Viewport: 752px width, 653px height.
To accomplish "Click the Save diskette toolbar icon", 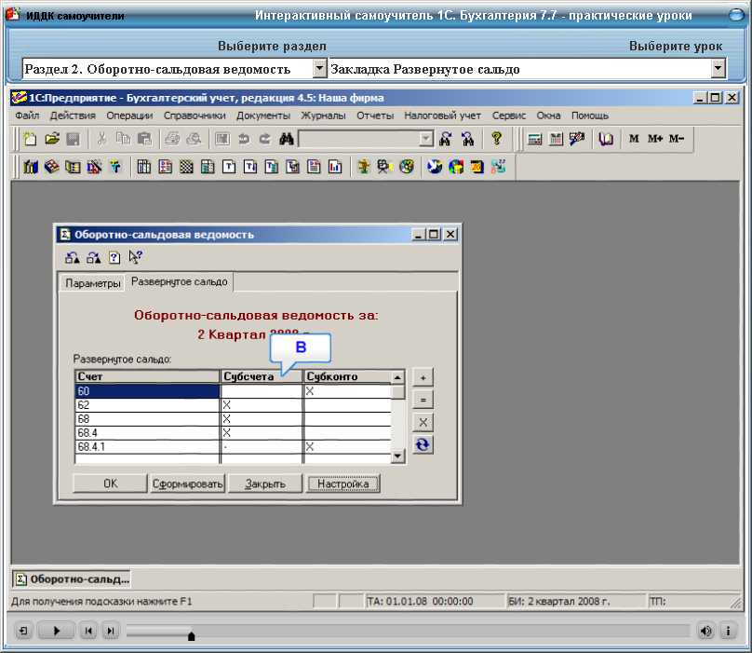I will click(x=73, y=139).
